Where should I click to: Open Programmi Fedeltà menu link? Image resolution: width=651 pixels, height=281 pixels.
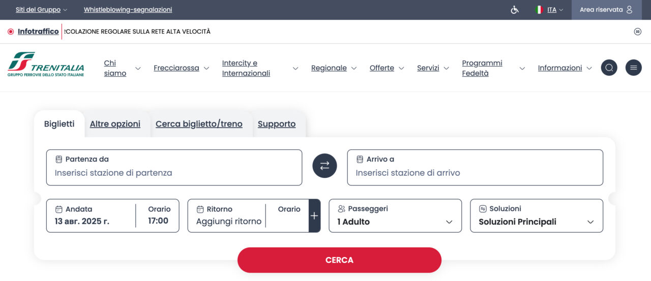pyautogui.click(x=482, y=68)
